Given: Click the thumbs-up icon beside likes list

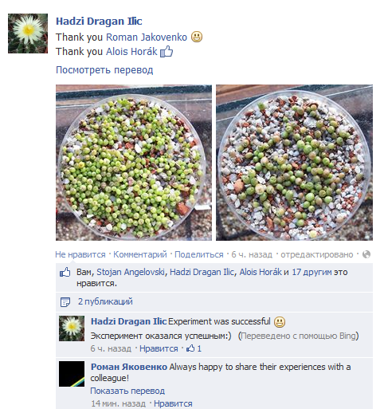Looking at the screenshot, I should pyautogui.click(x=65, y=273).
